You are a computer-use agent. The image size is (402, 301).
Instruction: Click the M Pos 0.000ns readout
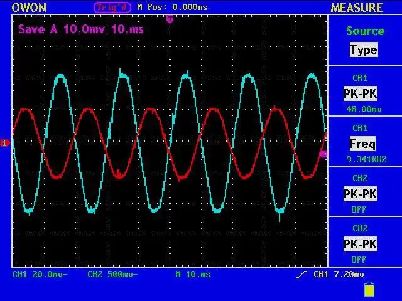[x=172, y=7]
